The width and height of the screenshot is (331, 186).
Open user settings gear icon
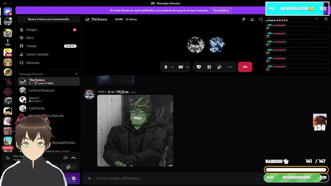tap(73, 179)
